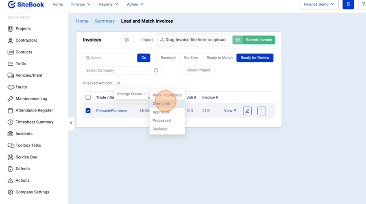
Task: Open the help question mark icon
Action: (x=362, y=4)
